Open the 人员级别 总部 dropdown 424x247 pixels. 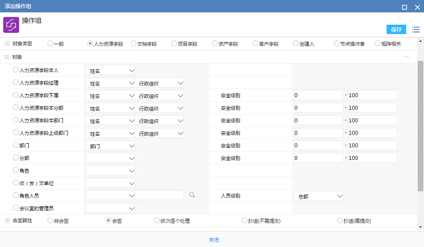(x=319, y=196)
